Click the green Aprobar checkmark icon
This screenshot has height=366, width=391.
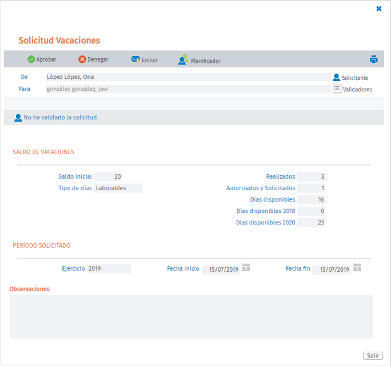coord(31,59)
